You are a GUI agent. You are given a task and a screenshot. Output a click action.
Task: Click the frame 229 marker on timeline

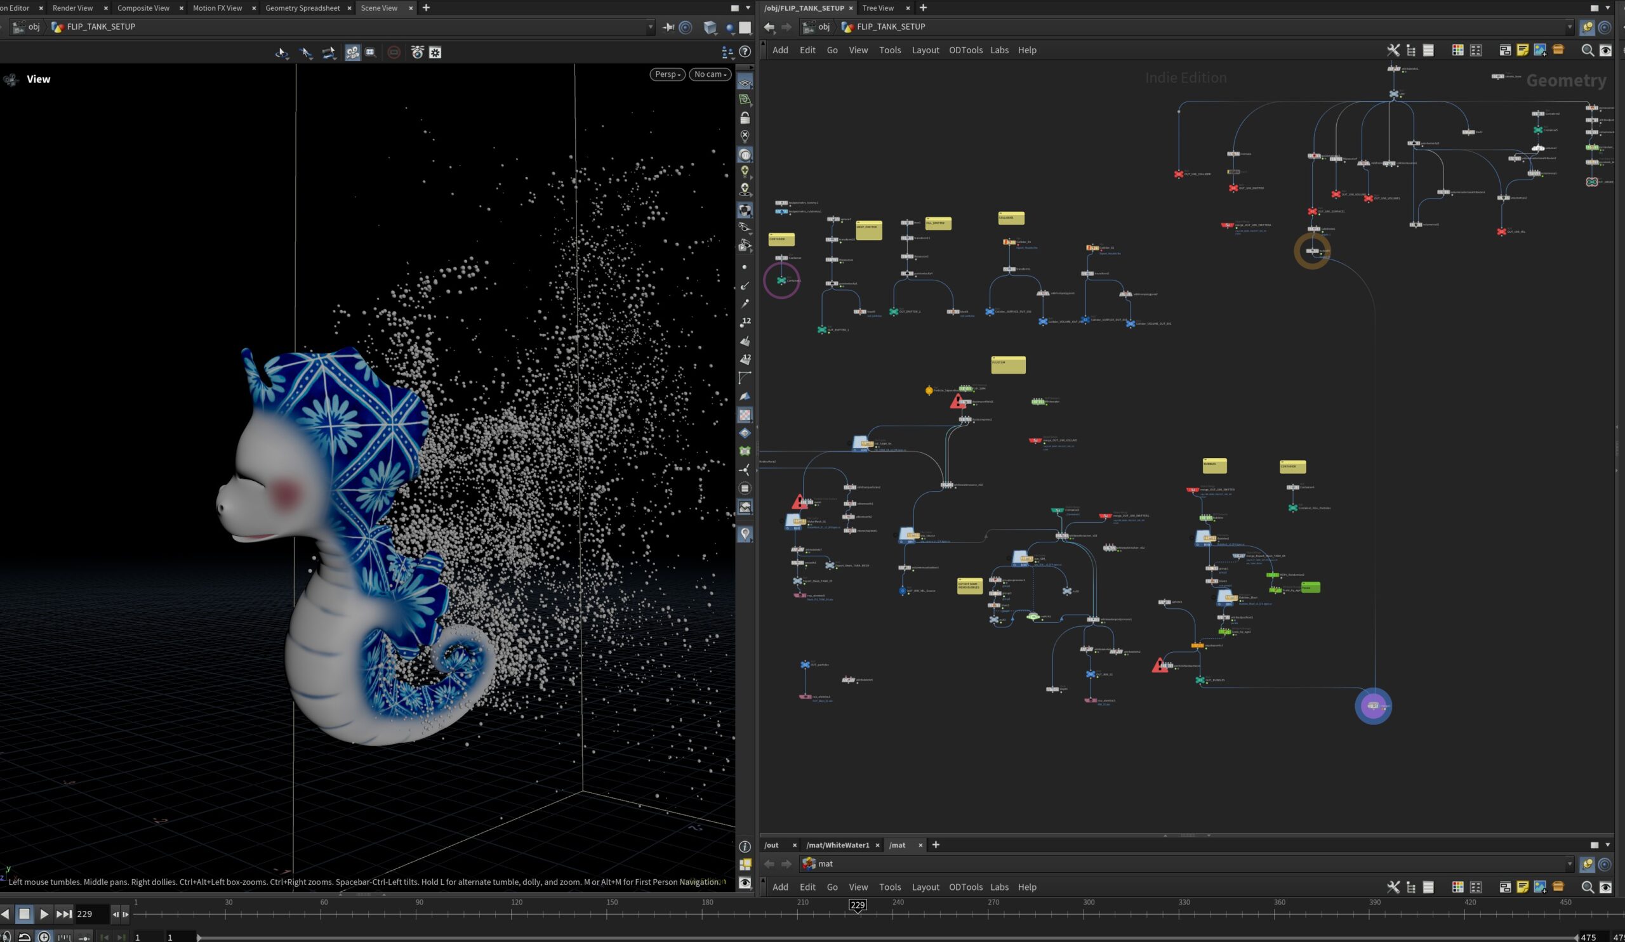857,905
